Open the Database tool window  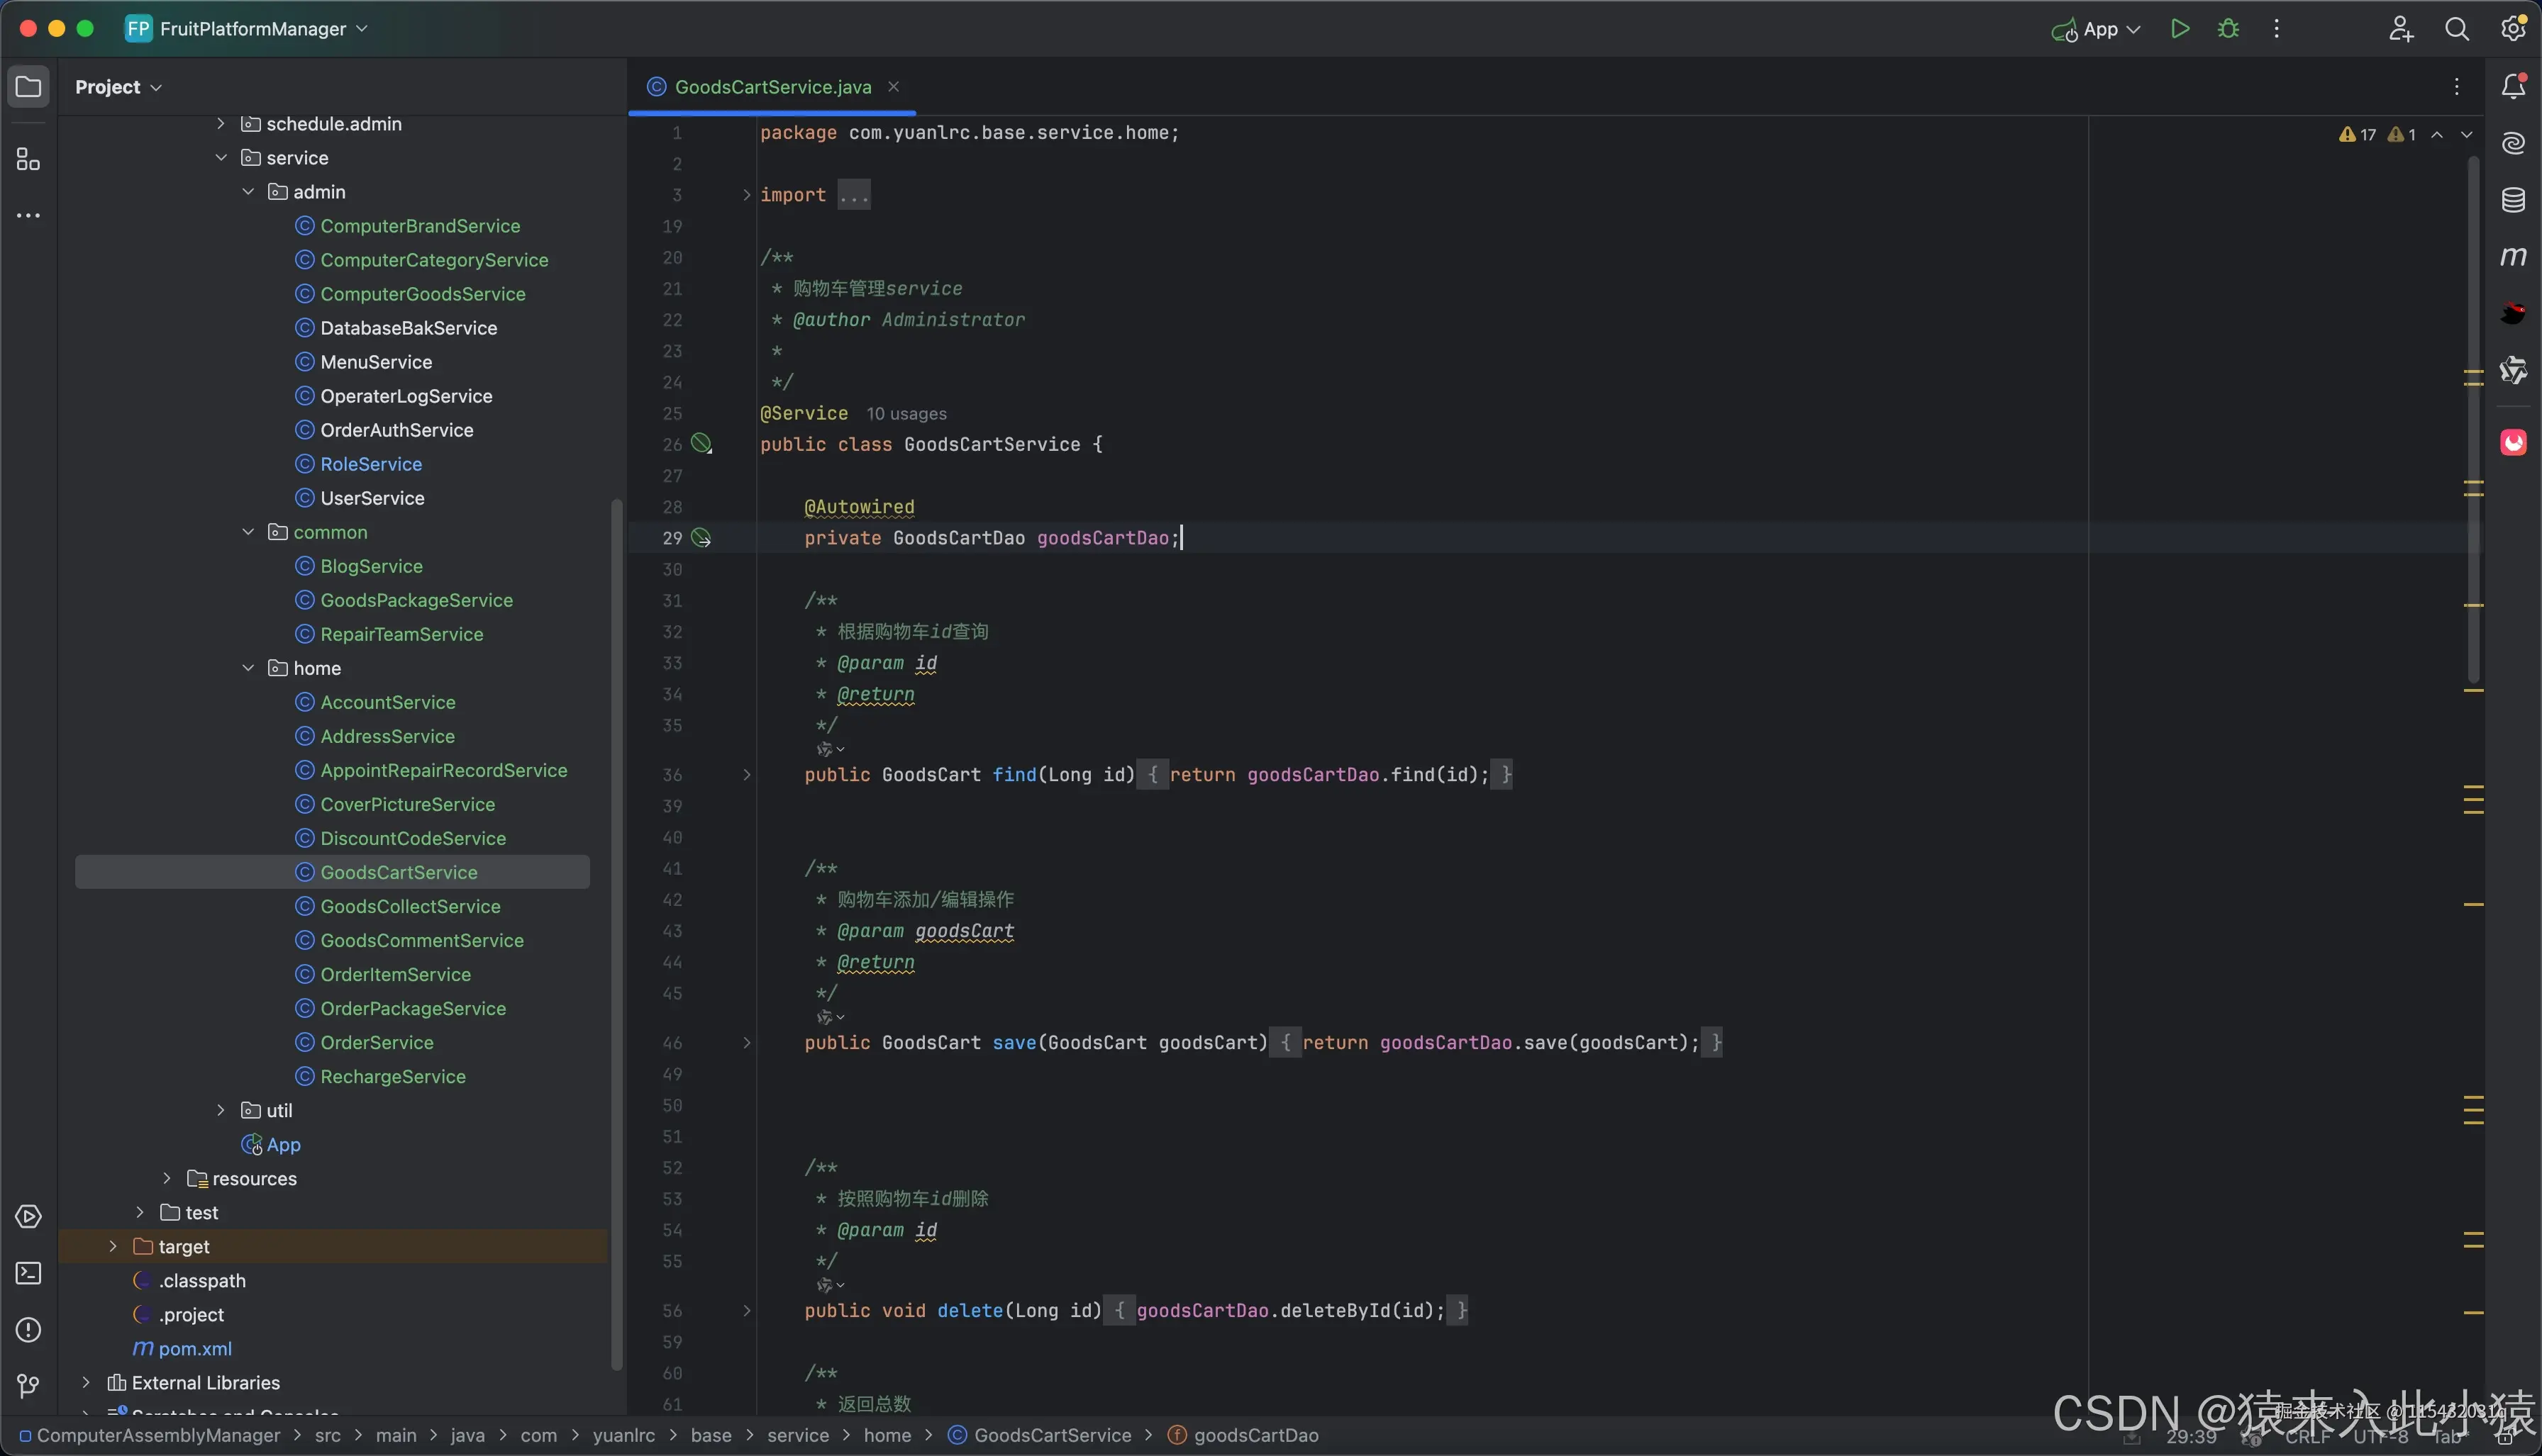click(x=2513, y=200)
